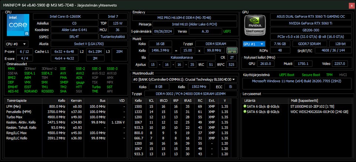Click ASUS DUAL GeForce RTX 5060 Ti field
Screen dimensions: 356x162
click(311, 17)
